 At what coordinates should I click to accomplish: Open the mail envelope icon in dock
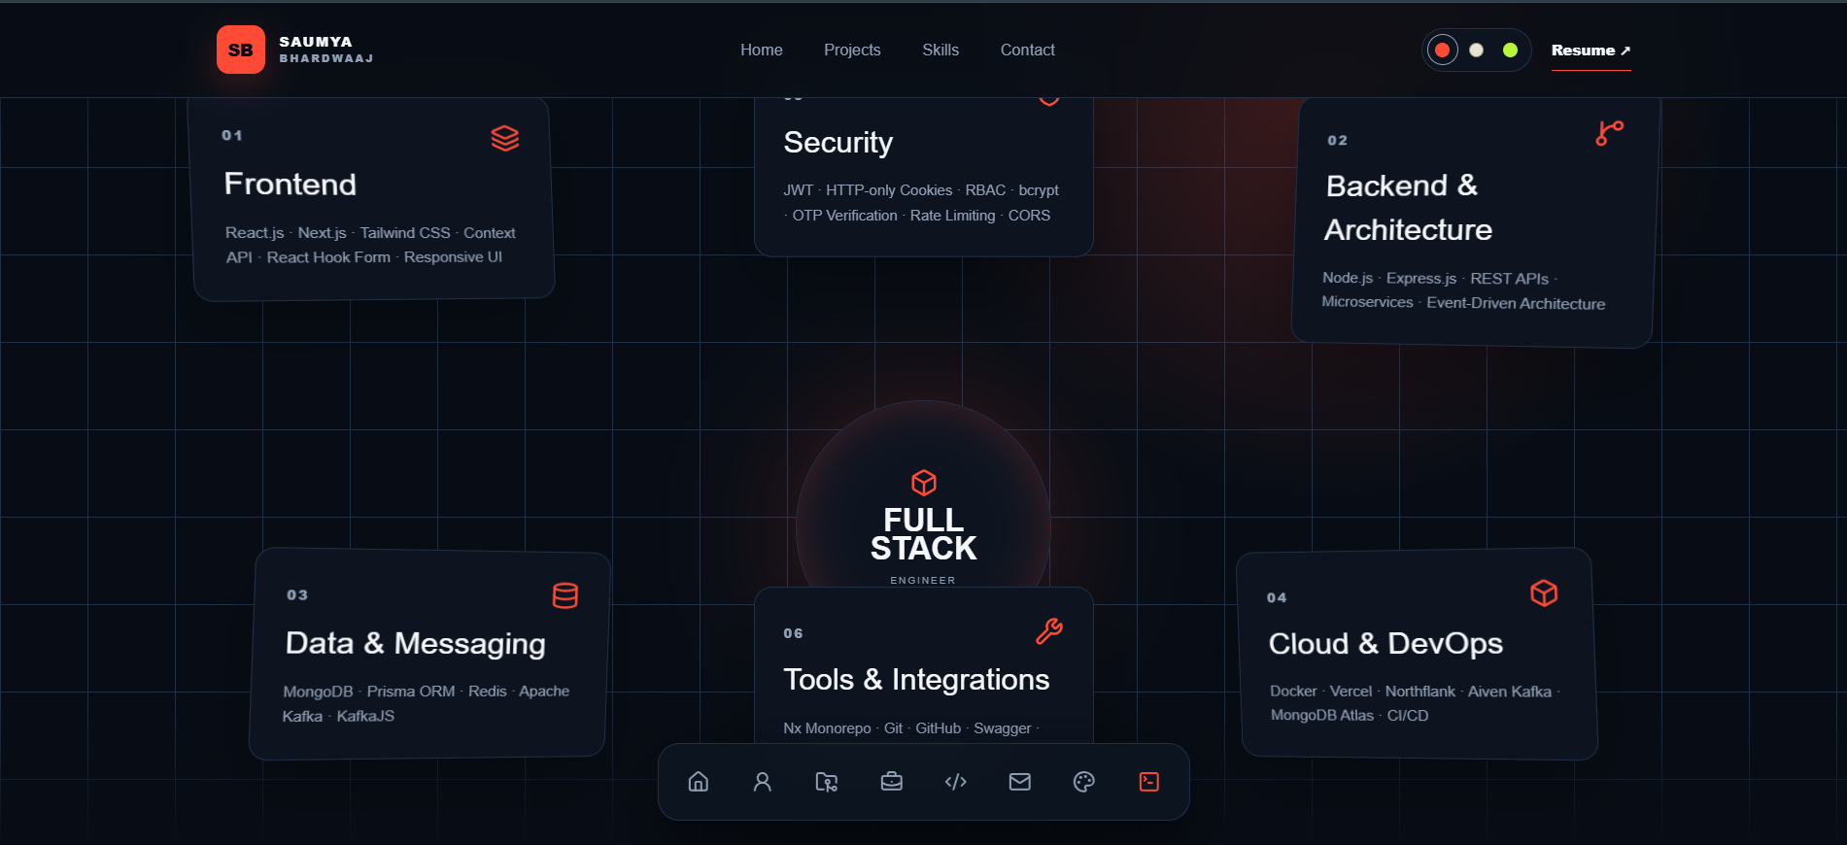(1020, 782)
